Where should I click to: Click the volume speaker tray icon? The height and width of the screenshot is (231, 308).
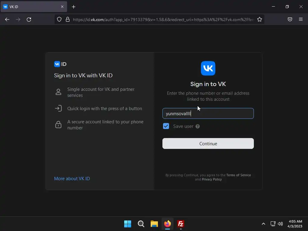(280, 224)
